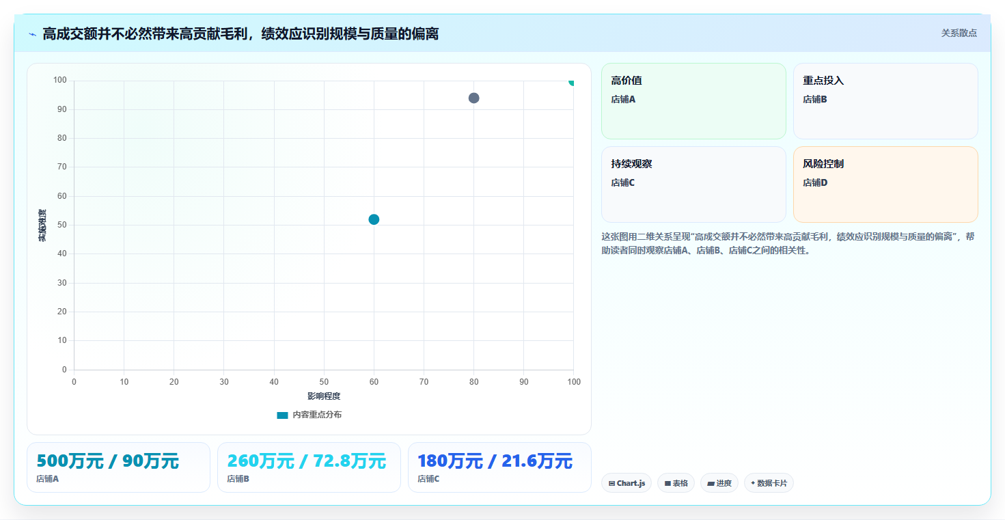Click the 店铺B label under 260万元
The width and height of the screenshot is (1005, 520).
tap(238, 479)
